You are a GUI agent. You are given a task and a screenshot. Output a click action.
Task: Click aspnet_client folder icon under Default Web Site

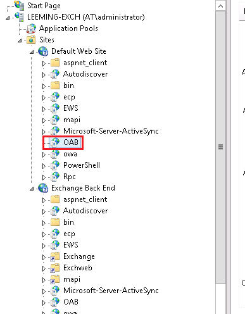click(55, 63)
